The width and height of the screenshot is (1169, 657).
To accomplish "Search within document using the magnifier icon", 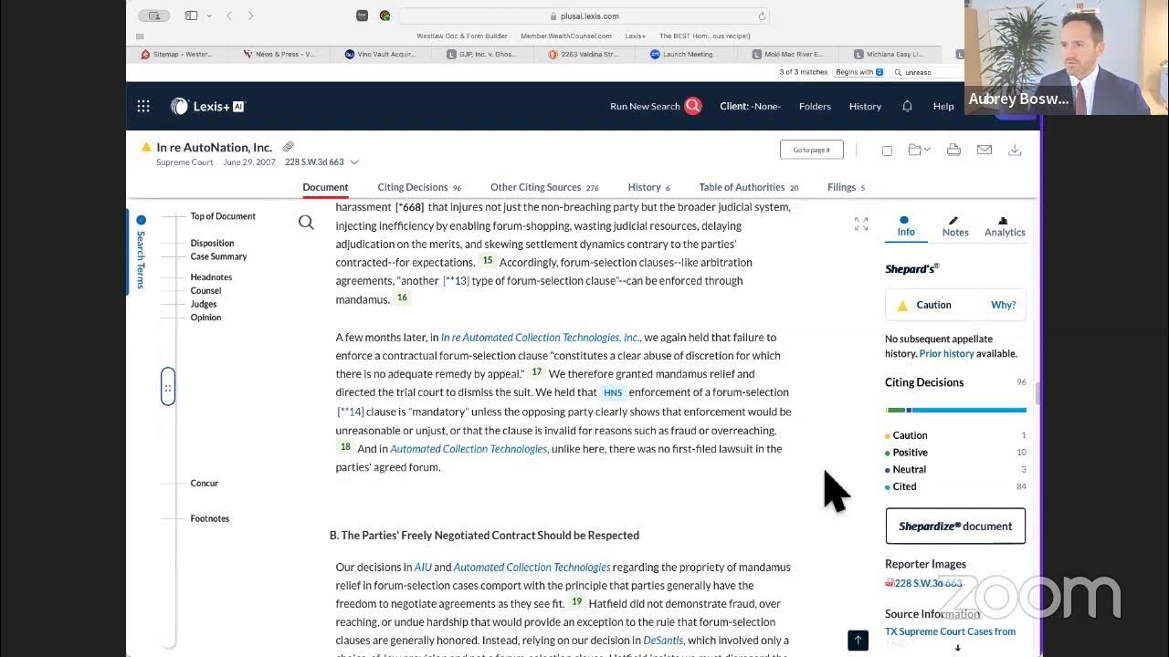I will [x=306, y=223].
